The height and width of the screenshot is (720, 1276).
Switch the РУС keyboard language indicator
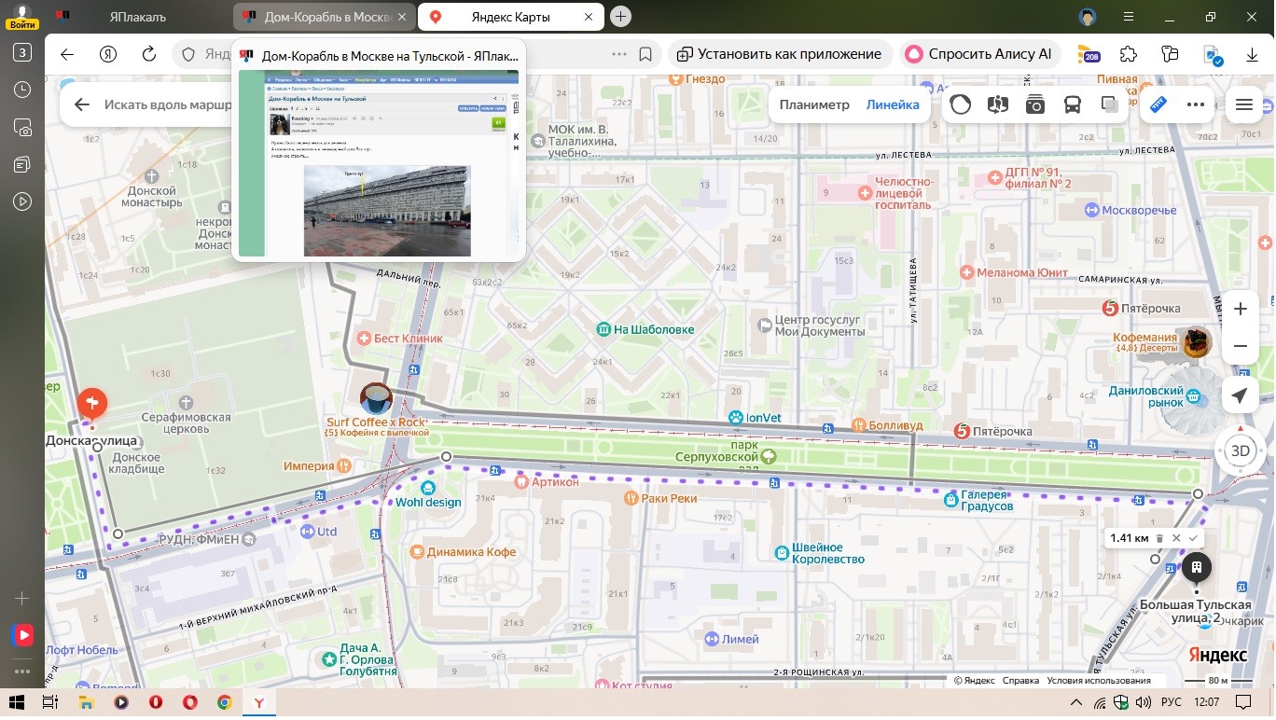[x=1172, y=701]
